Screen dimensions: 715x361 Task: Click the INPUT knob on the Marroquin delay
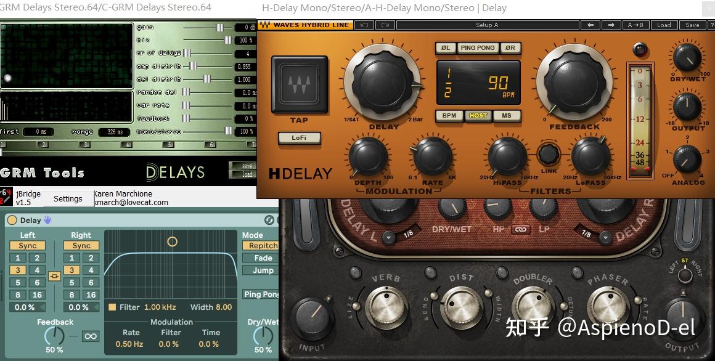tap(313, 318)
